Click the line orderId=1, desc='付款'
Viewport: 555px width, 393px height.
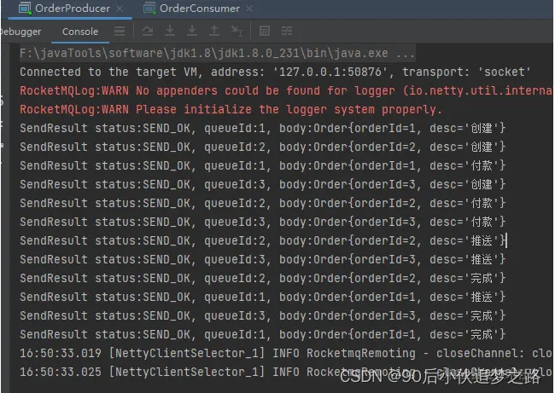coord(263,165)
